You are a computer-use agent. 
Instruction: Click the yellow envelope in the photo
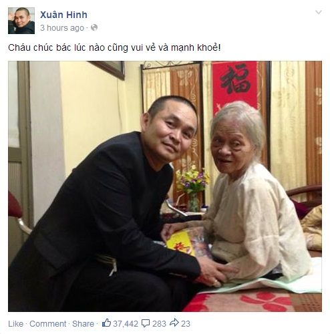click(180, 243)
